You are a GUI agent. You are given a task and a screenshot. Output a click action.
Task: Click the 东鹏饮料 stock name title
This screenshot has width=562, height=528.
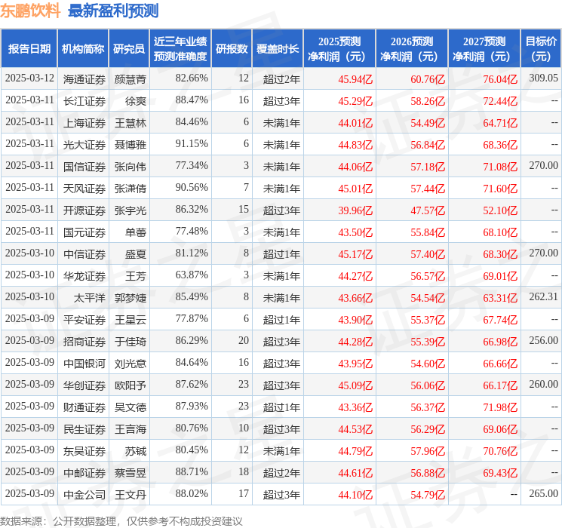click(31, 11)
